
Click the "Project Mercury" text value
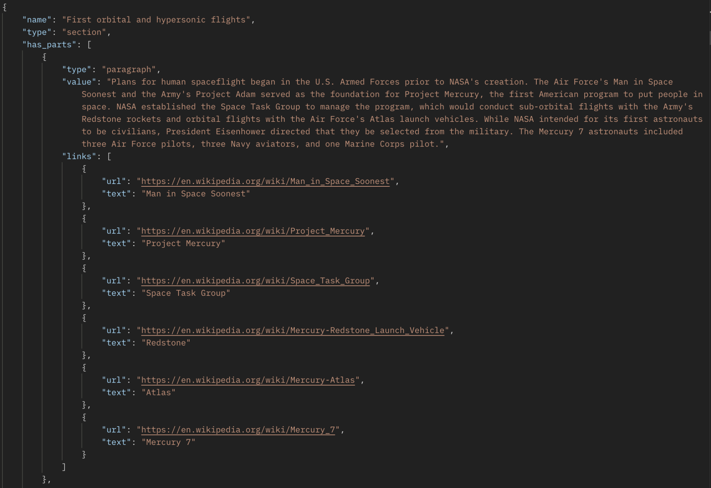click(x=183, y=243)
